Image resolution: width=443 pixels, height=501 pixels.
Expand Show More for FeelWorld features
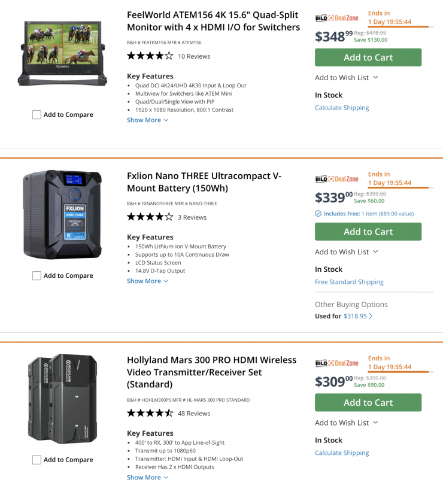[147, 120]
